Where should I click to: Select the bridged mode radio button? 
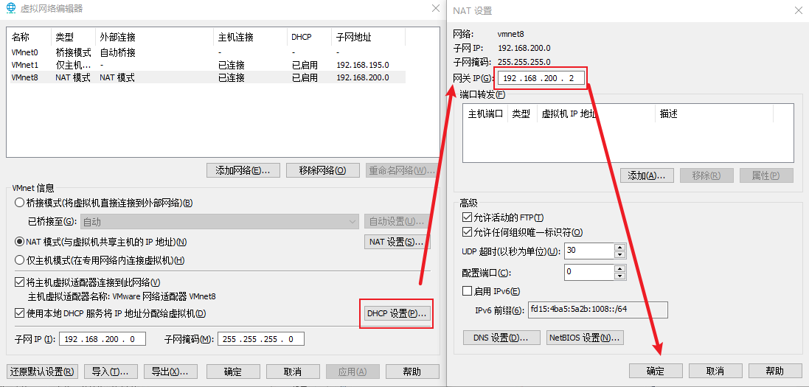(19, 203)
